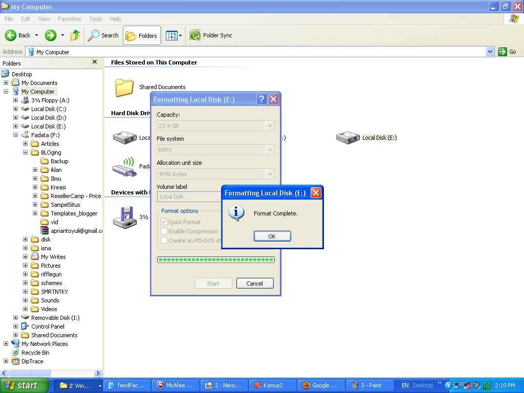Select My Network Places in tree

pos(45,344)
